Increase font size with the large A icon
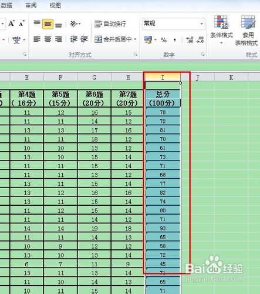 point(11,24)
